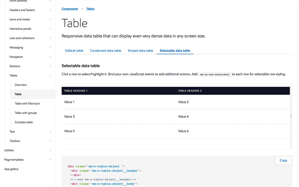The height and width of the screenshot is (187, 299).
Task: Expand the Navigation section arrow
Action: pos(50,57)
